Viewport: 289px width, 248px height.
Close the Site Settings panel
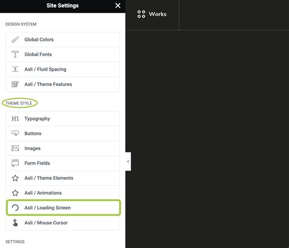(118, 5)
